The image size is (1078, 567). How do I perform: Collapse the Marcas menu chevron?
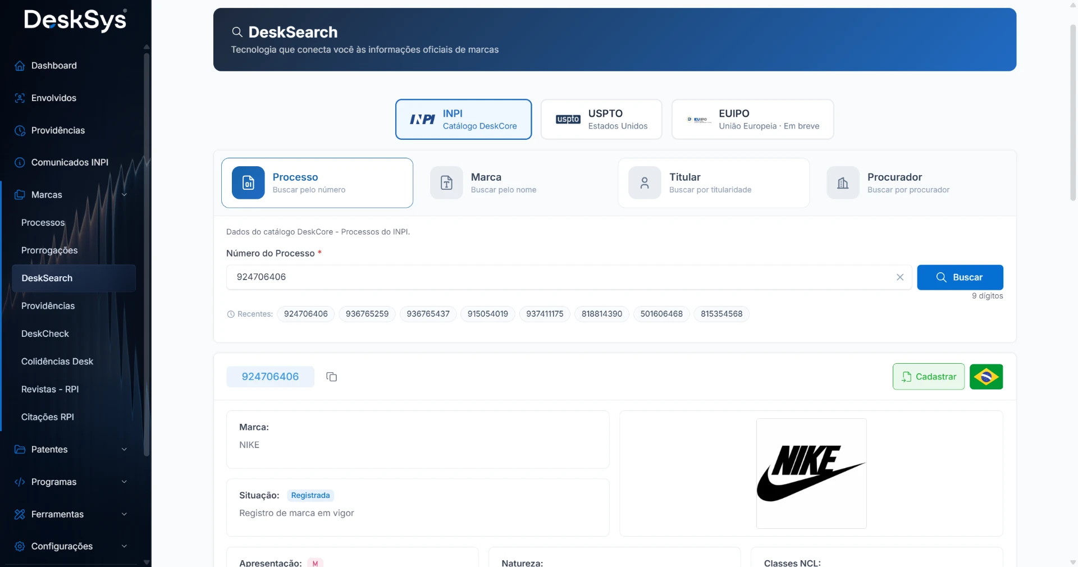pos(124,195)
